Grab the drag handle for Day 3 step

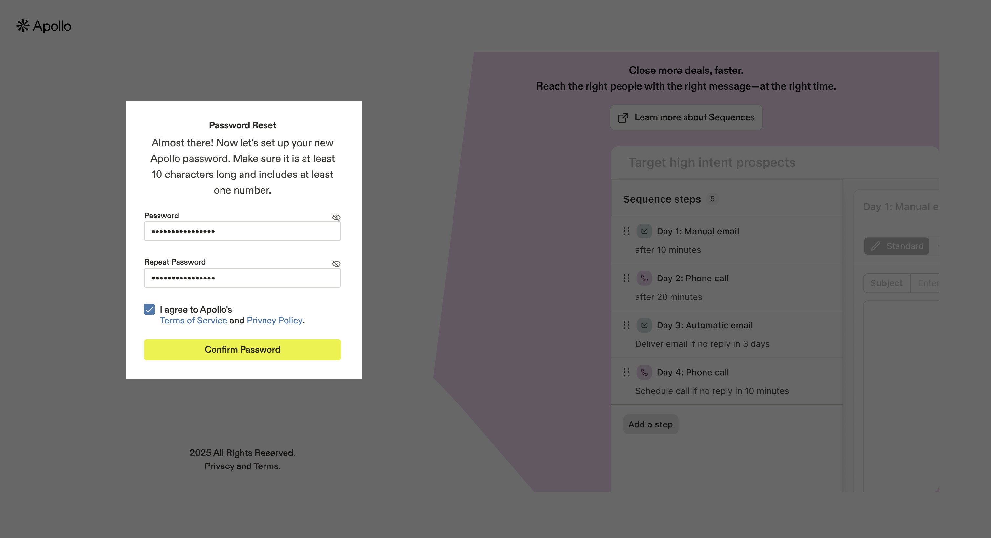(x=626, y=325)
